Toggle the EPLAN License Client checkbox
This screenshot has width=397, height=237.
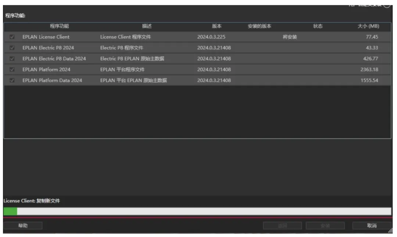coord(12,37)
